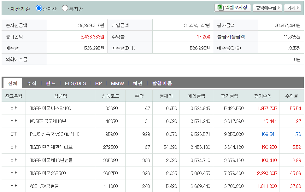Click the 상품명 column header

[61, 96]
